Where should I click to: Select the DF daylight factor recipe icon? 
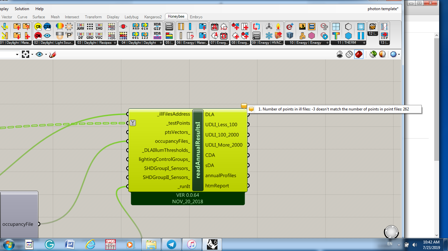(81, 35)
